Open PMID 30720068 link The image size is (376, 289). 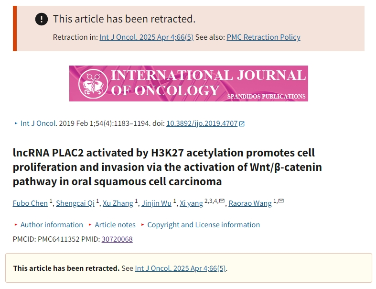(x=117, y=239)
